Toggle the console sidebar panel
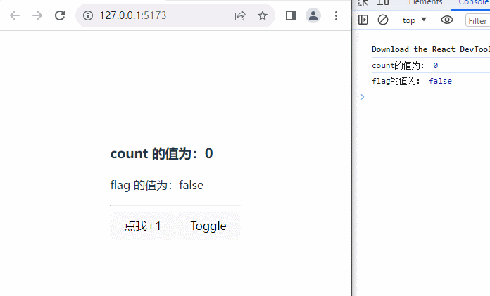 point(363,20)
